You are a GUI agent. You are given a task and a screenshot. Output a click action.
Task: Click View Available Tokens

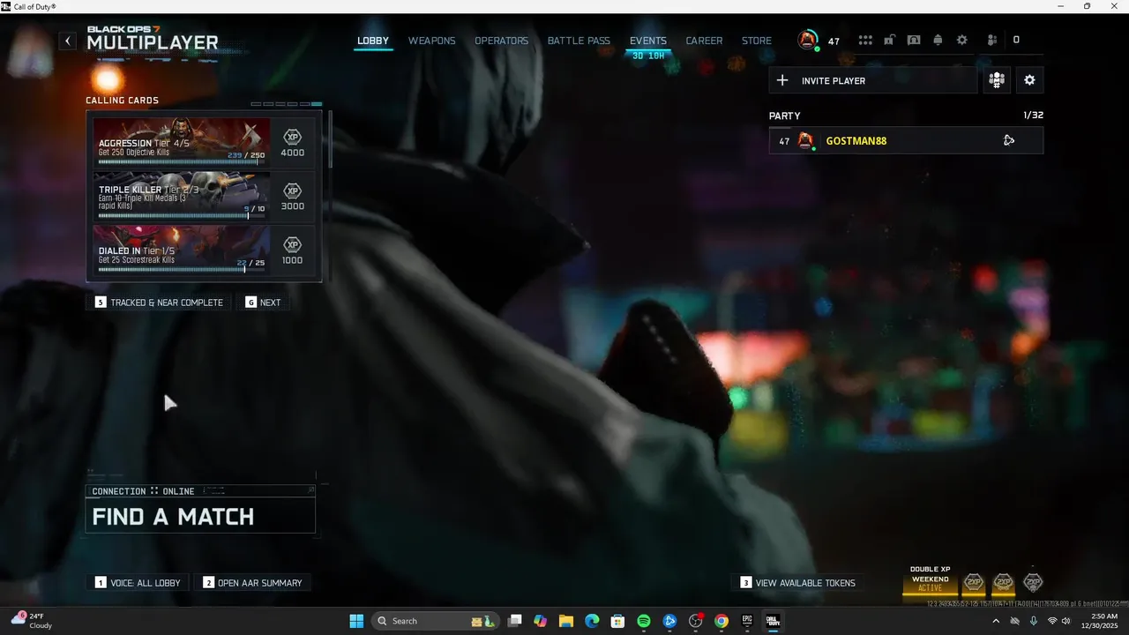pyautogui.click(x=798, y=583)
